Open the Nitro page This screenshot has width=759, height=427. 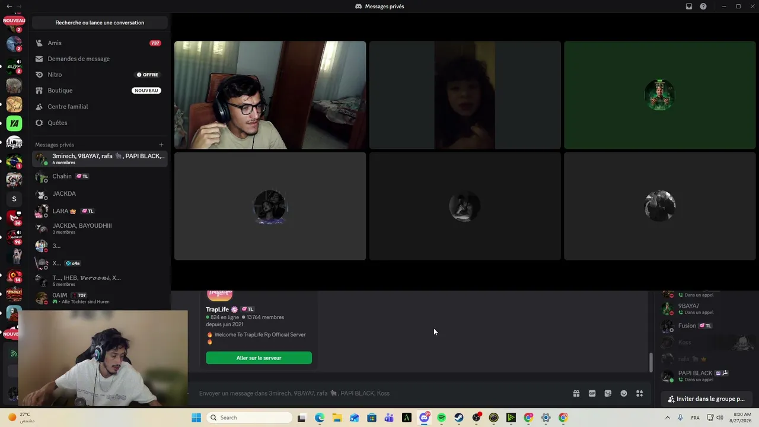coord(99,75)
